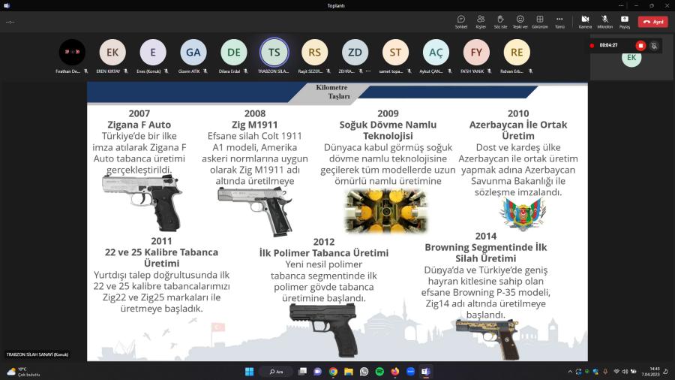This screenshot has width=675, height=380.
Task: Expand the system tray hidden icons
Action: coord(570,372)
